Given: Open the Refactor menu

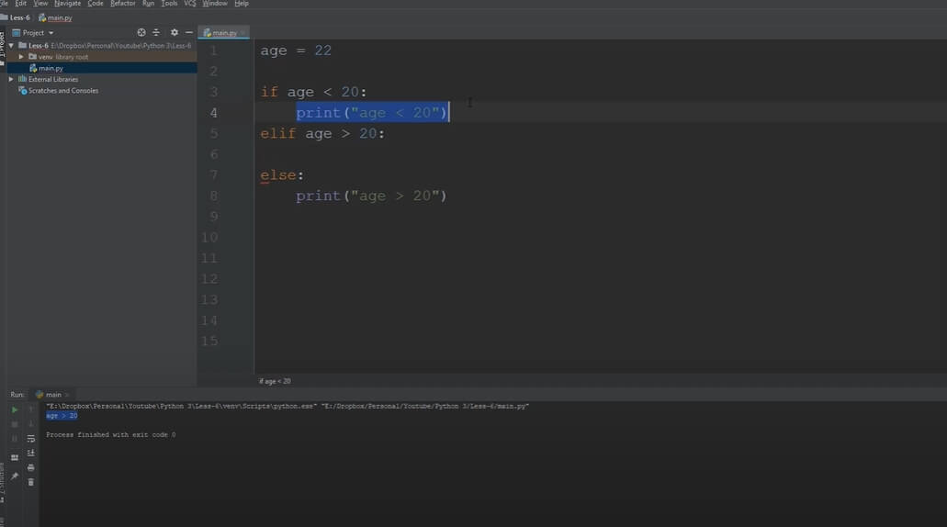Looking at the screenshot, I should point(122,4).
